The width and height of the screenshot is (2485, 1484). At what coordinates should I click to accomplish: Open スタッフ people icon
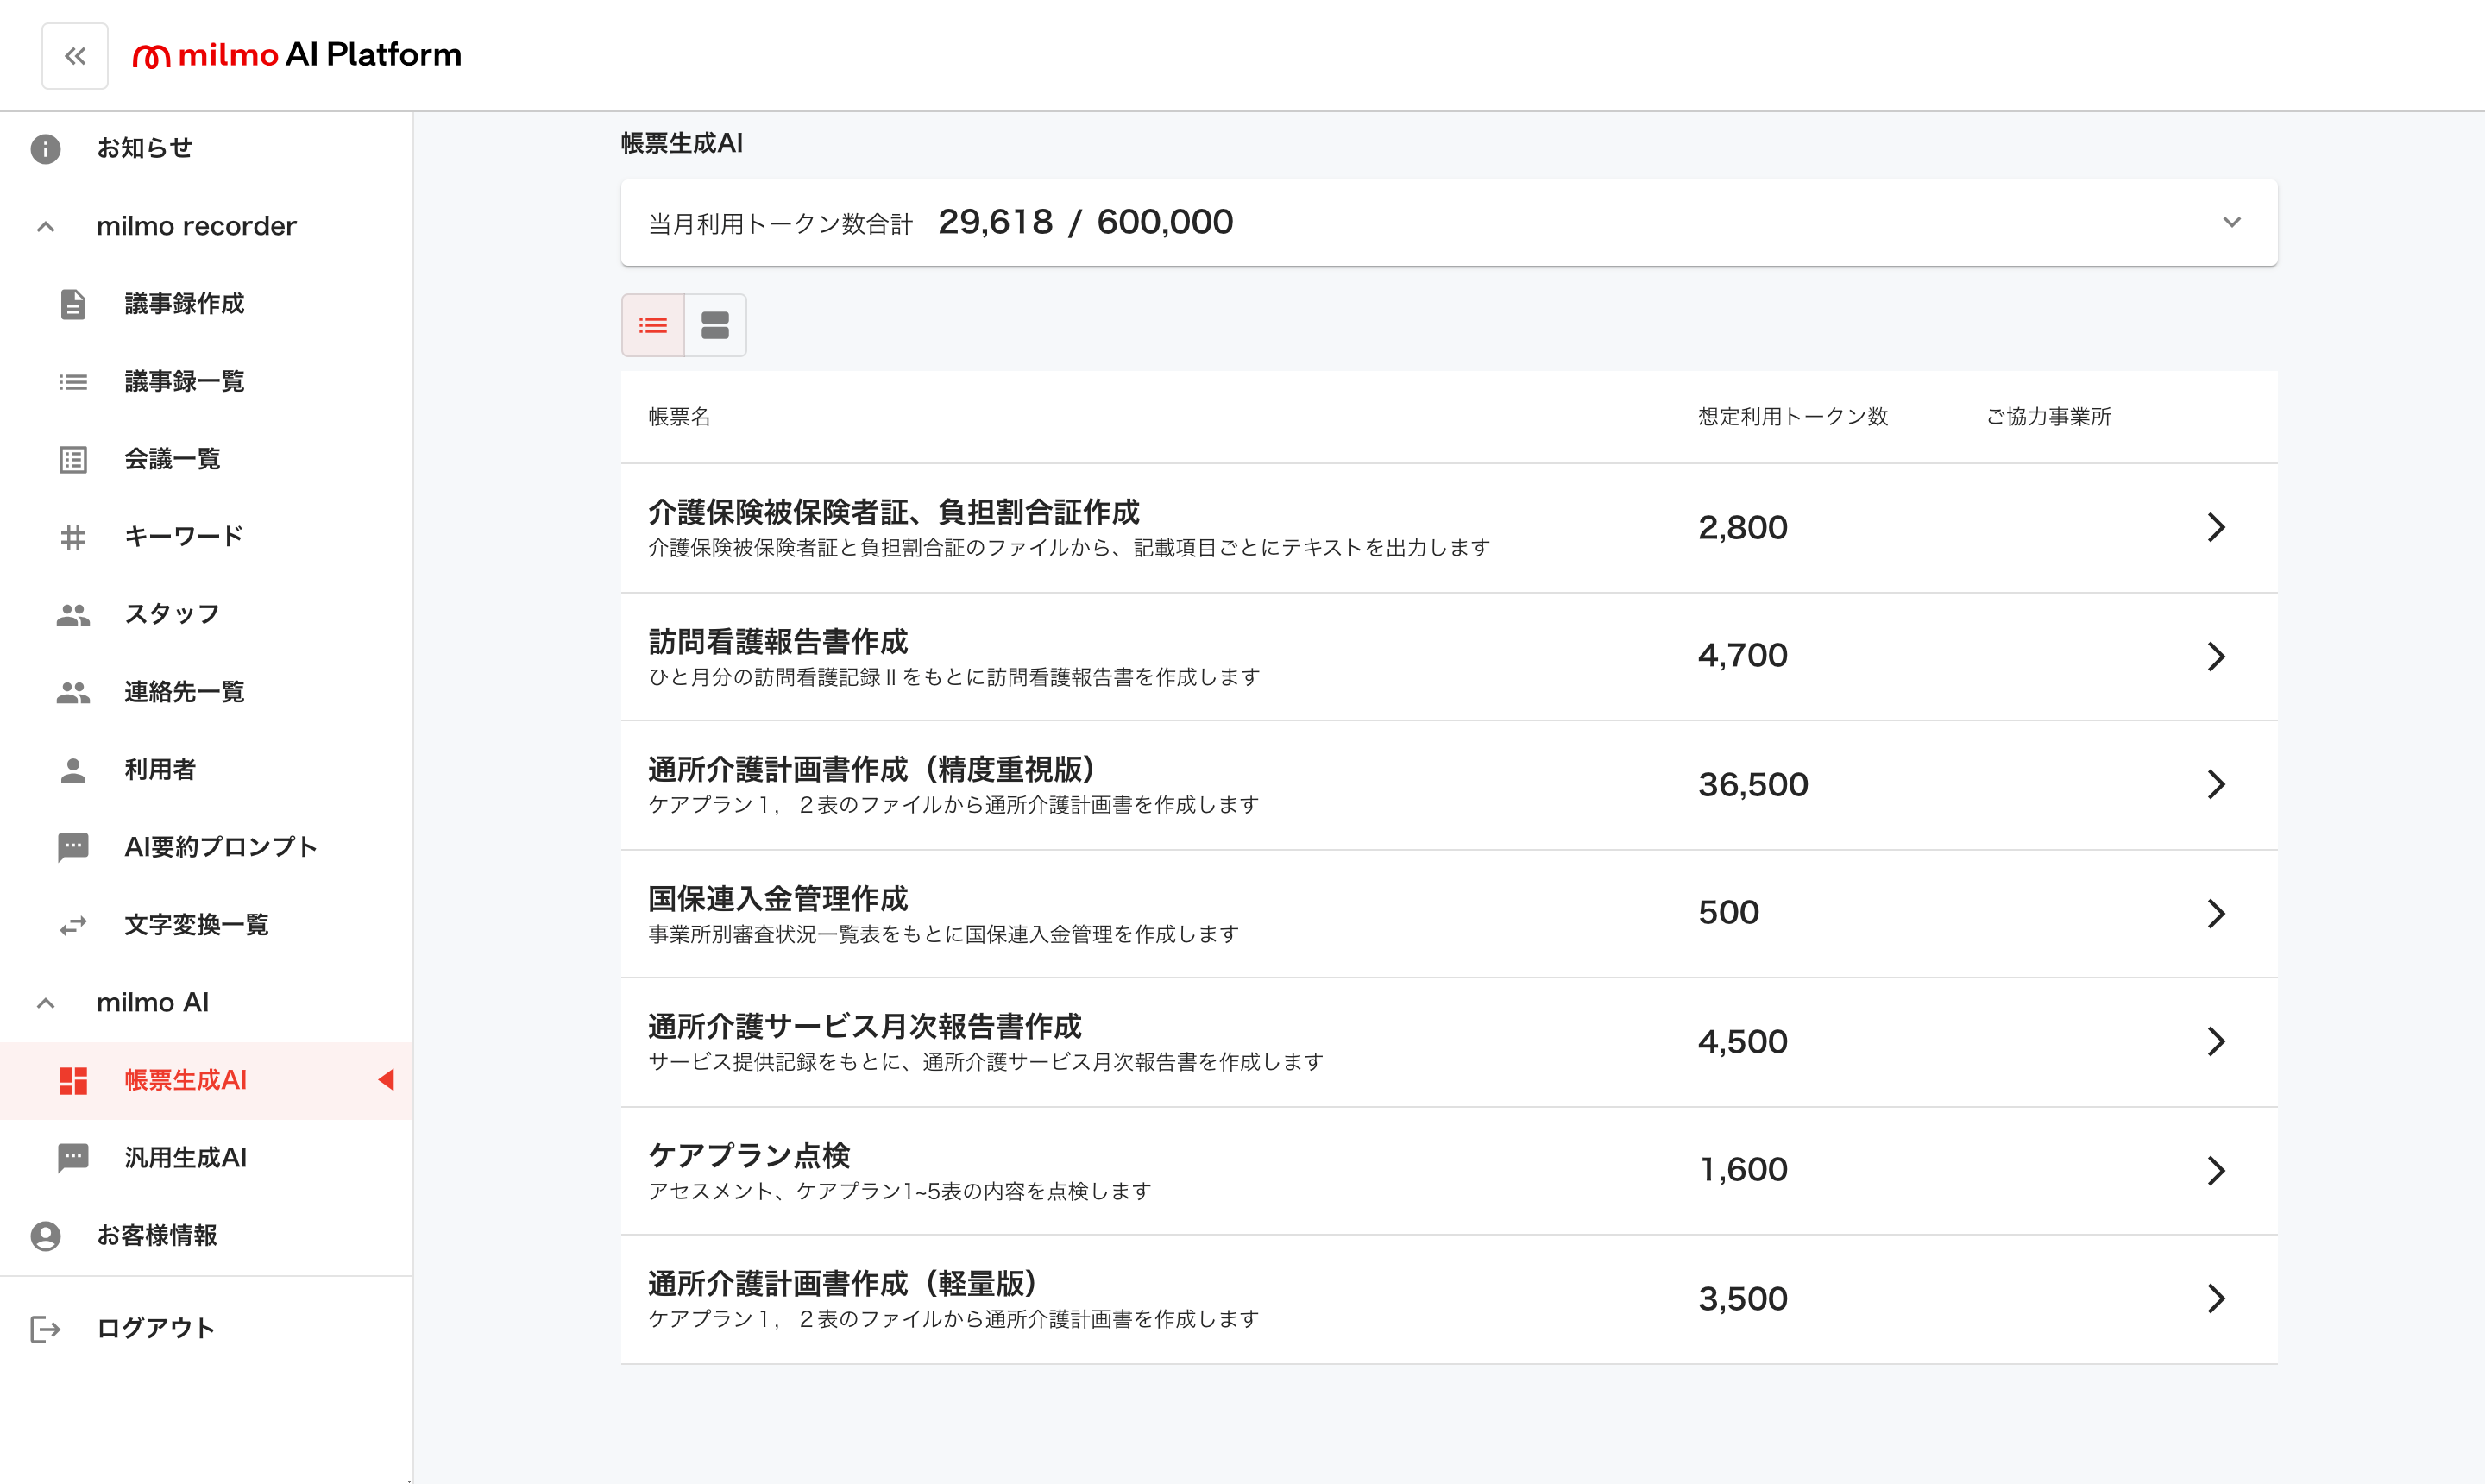coord(73,615)
